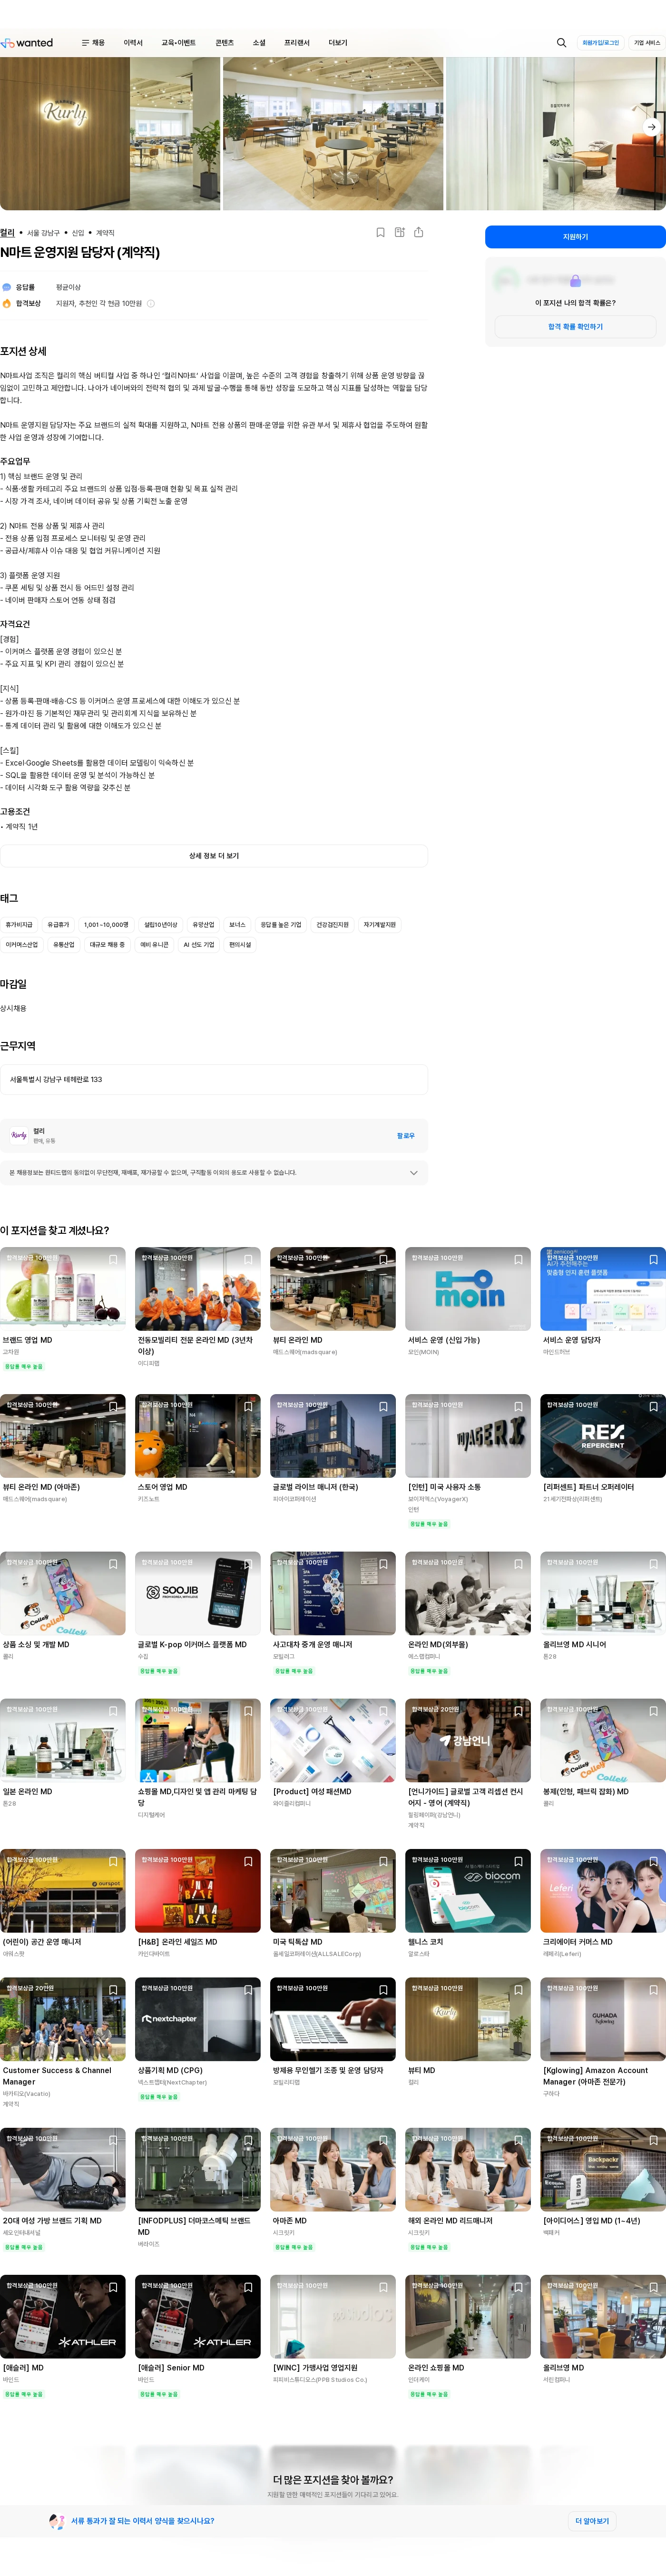Follow Kurly with 팔로우 button
666x2576 pixels.
coord(406,1136)
